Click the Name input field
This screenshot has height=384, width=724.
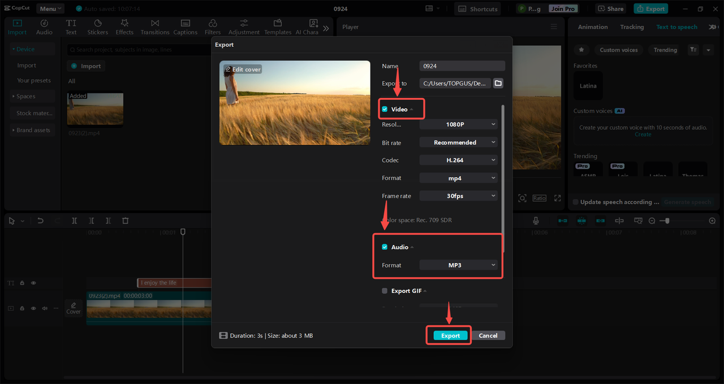[462, 66]
